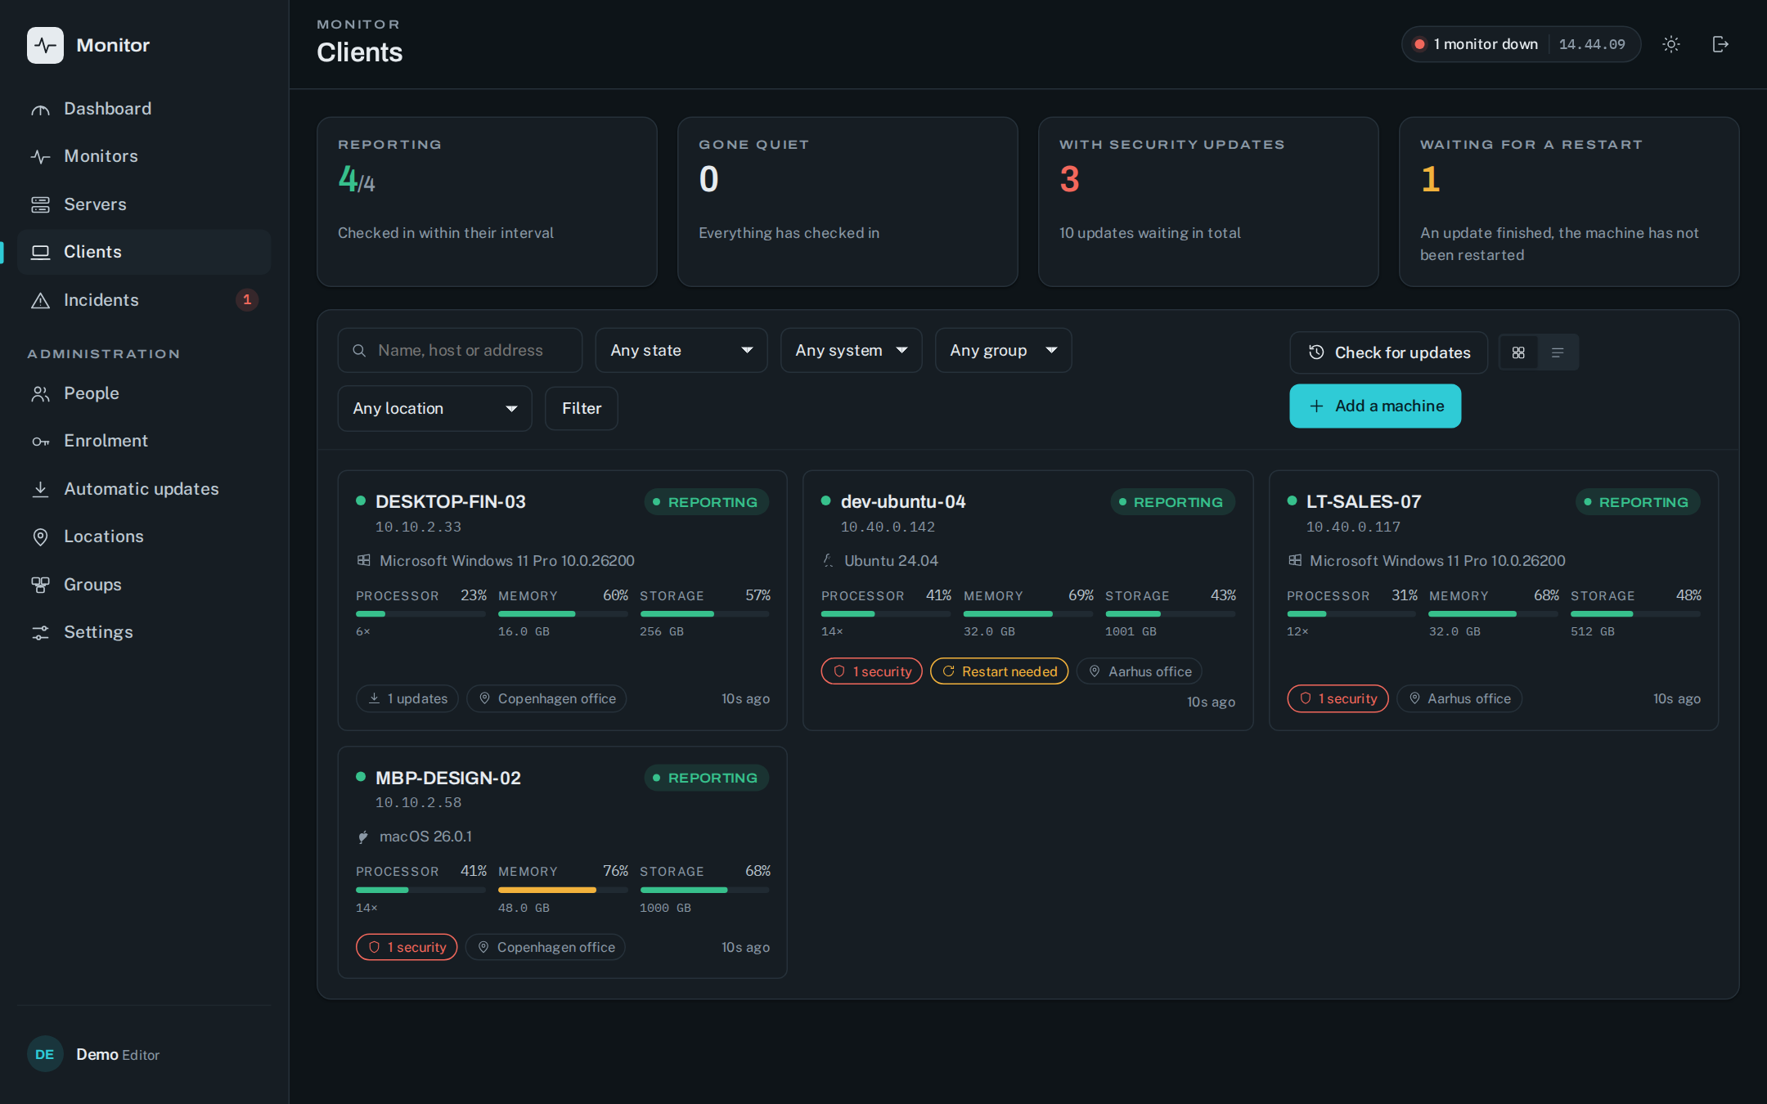This screenshot has height=1104, width=1767.
Task: Expand the Any system dropdown
Action: (851, 351)
